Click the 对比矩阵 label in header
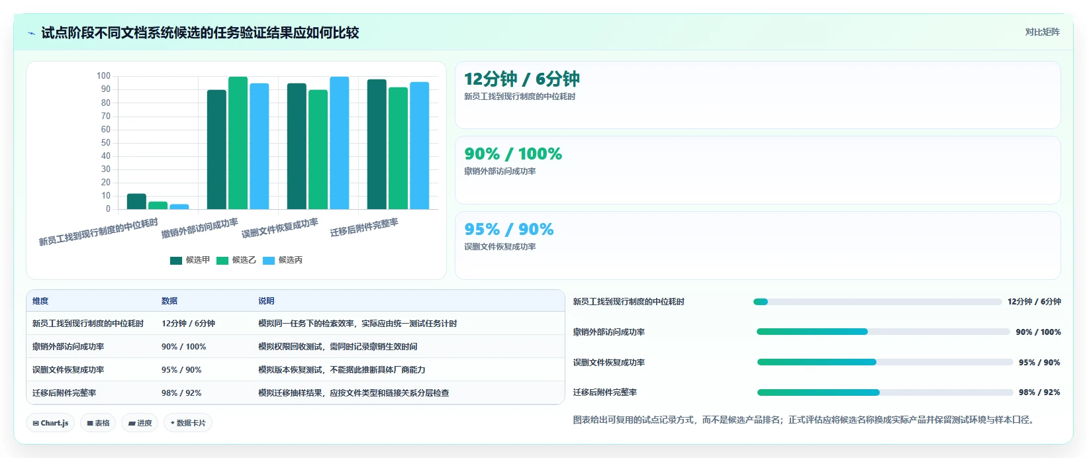1087x458 pixels. tap(1042, 32)
